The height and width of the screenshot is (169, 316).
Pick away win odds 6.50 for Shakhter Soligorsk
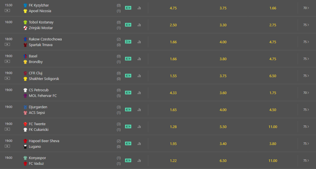(x=273, y=76)
